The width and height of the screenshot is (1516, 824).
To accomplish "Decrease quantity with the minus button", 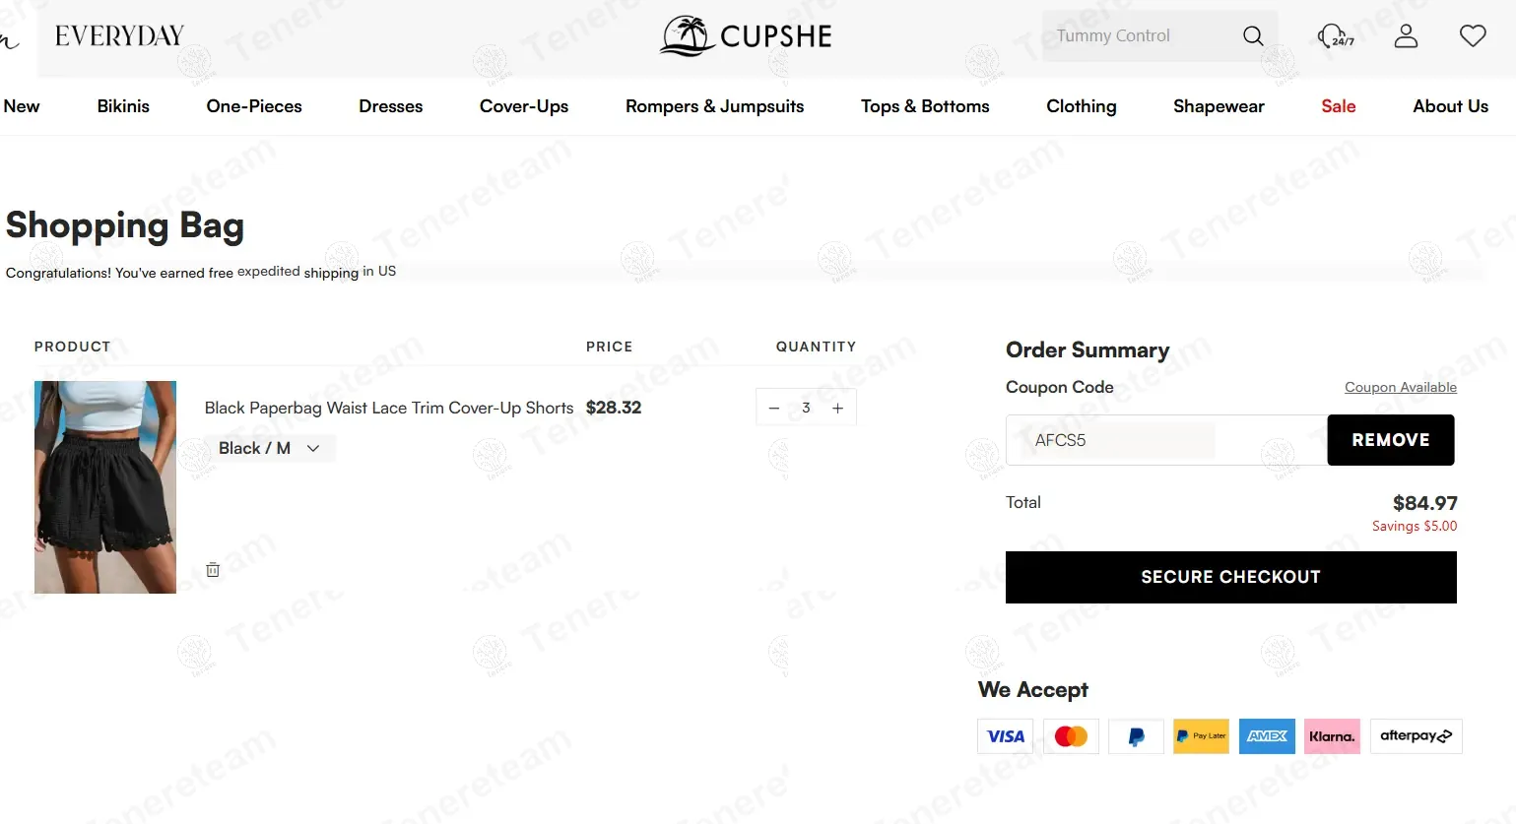I will click(774, 408).
